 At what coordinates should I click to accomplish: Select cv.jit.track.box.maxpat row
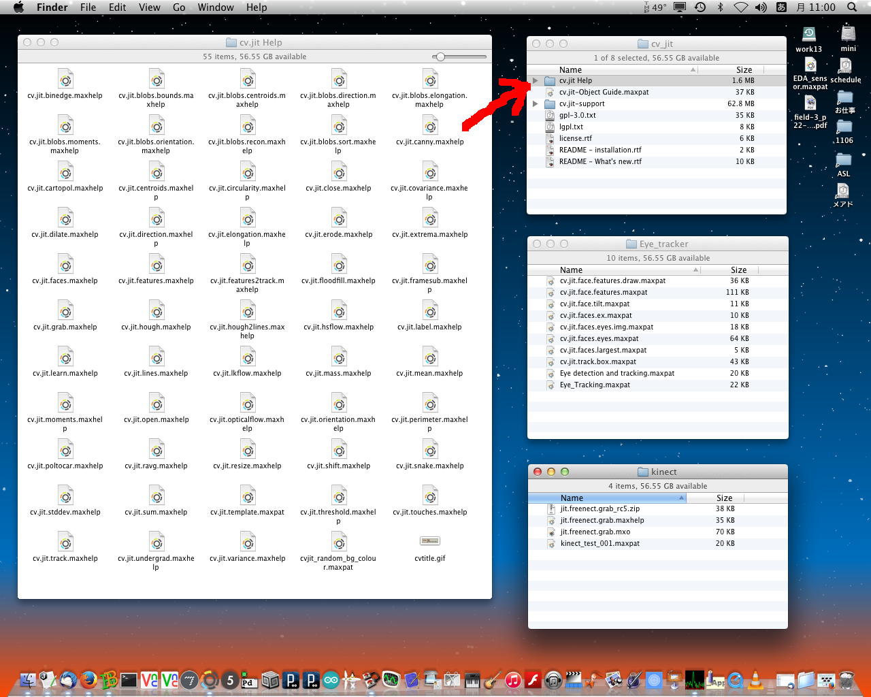click(x=657, y=361)
